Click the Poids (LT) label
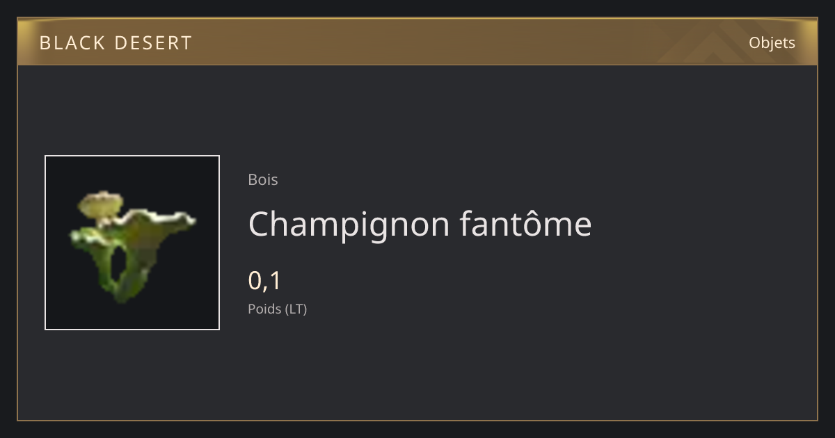835x438 pixels. 277,309
